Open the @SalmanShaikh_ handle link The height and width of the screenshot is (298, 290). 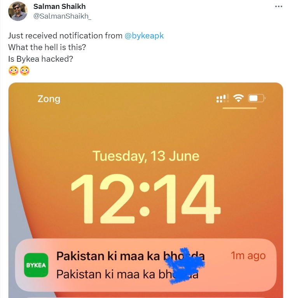click(x=62, y=16)
